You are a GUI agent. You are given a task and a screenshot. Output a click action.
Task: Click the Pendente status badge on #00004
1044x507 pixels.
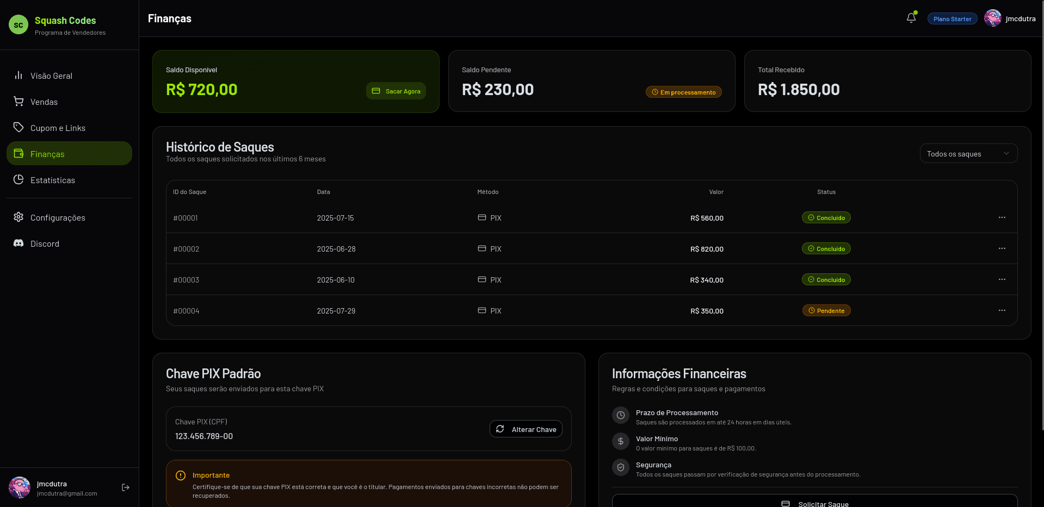(x=826, y=310)
